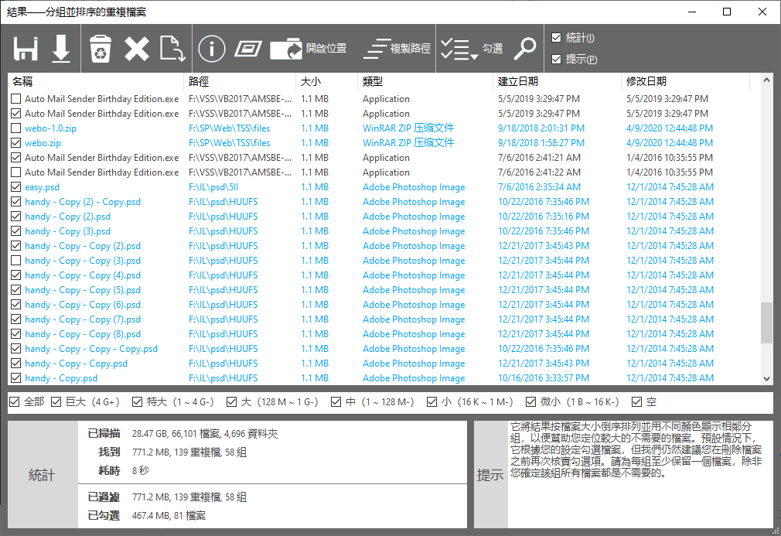
Task: Sort by the 修改日期 column header
Action: tap(685, 82)
